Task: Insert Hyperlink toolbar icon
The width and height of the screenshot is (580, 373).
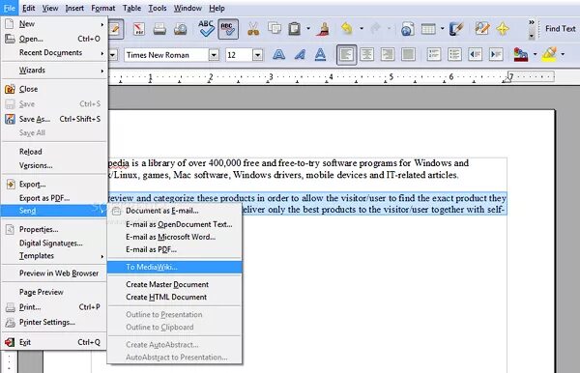Action: click(x=407, y=29)
